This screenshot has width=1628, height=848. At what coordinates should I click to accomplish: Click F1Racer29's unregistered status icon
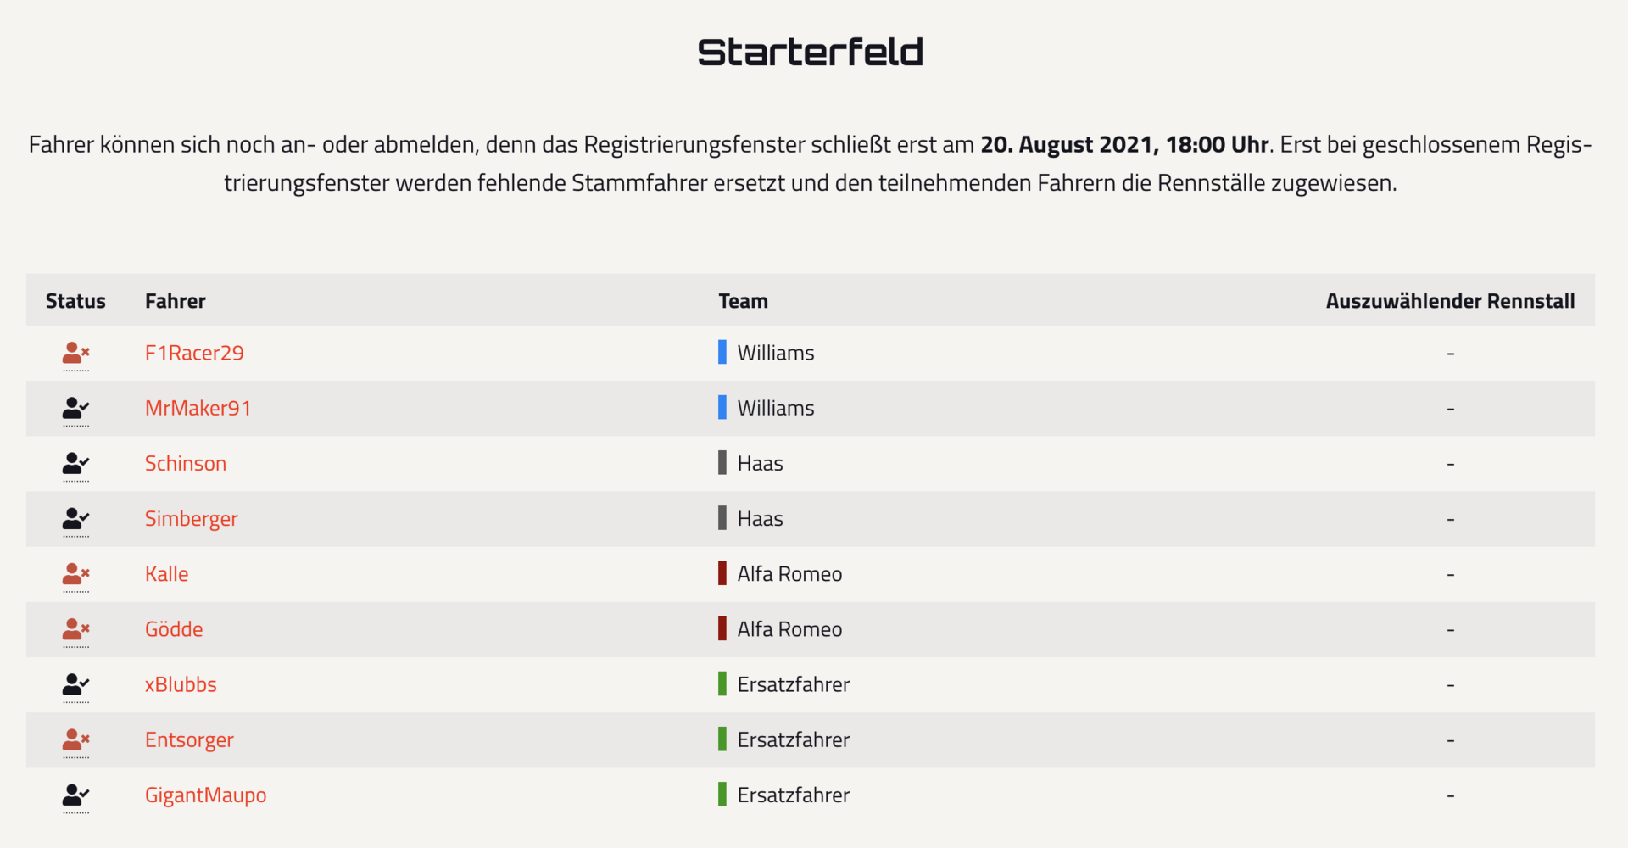[x=75, y=353]
